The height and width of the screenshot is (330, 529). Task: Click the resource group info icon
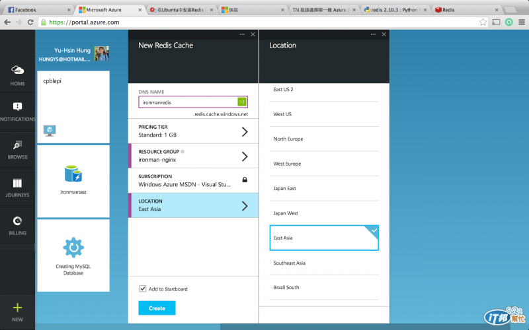click(183, 152)
